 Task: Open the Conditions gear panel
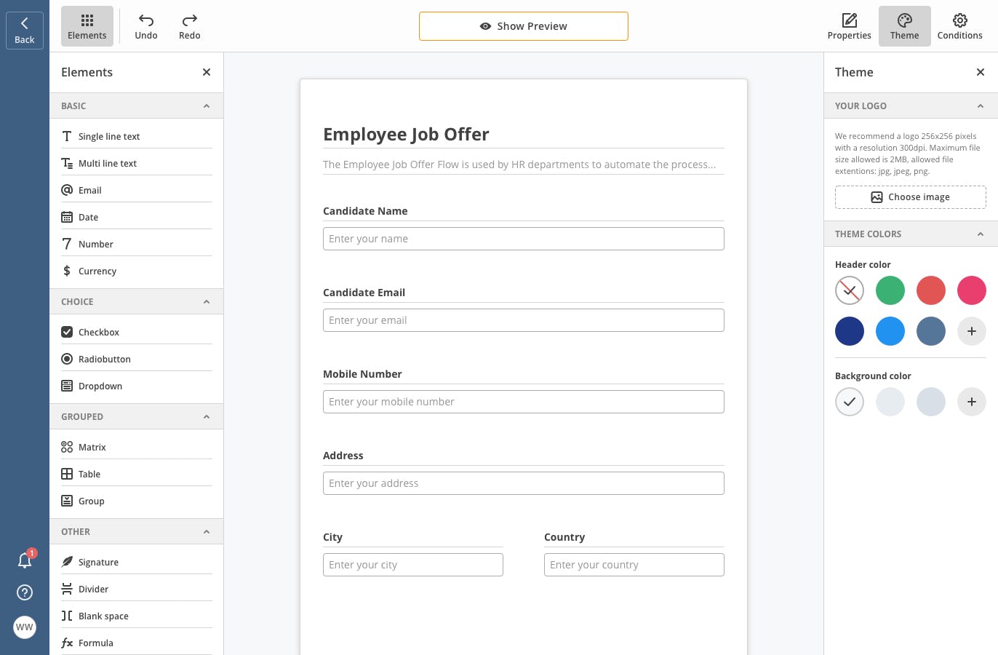pos(959,26)
